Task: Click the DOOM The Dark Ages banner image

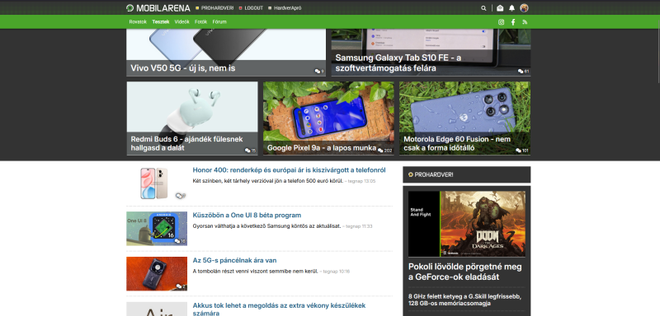Action: tap(466, 224)
